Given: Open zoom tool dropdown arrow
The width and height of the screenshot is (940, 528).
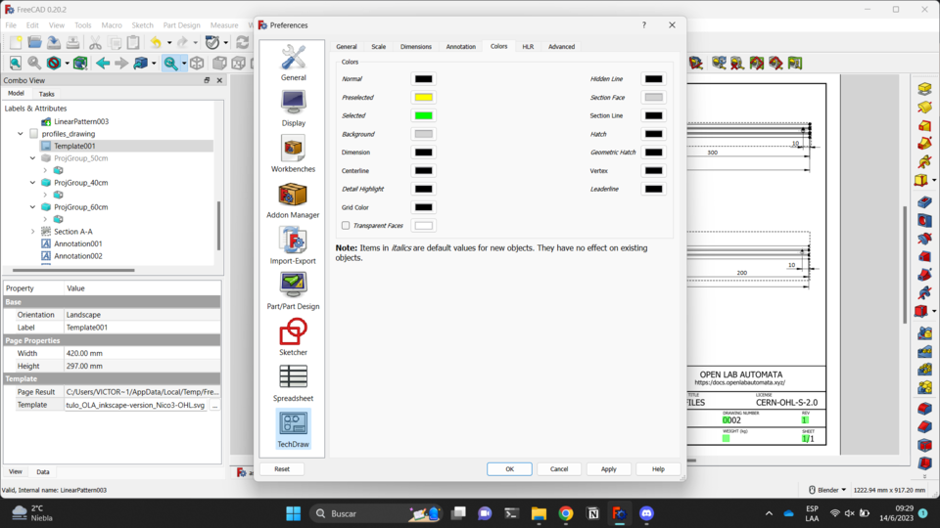Looking at the screenshot, I should tap(184, 63).
